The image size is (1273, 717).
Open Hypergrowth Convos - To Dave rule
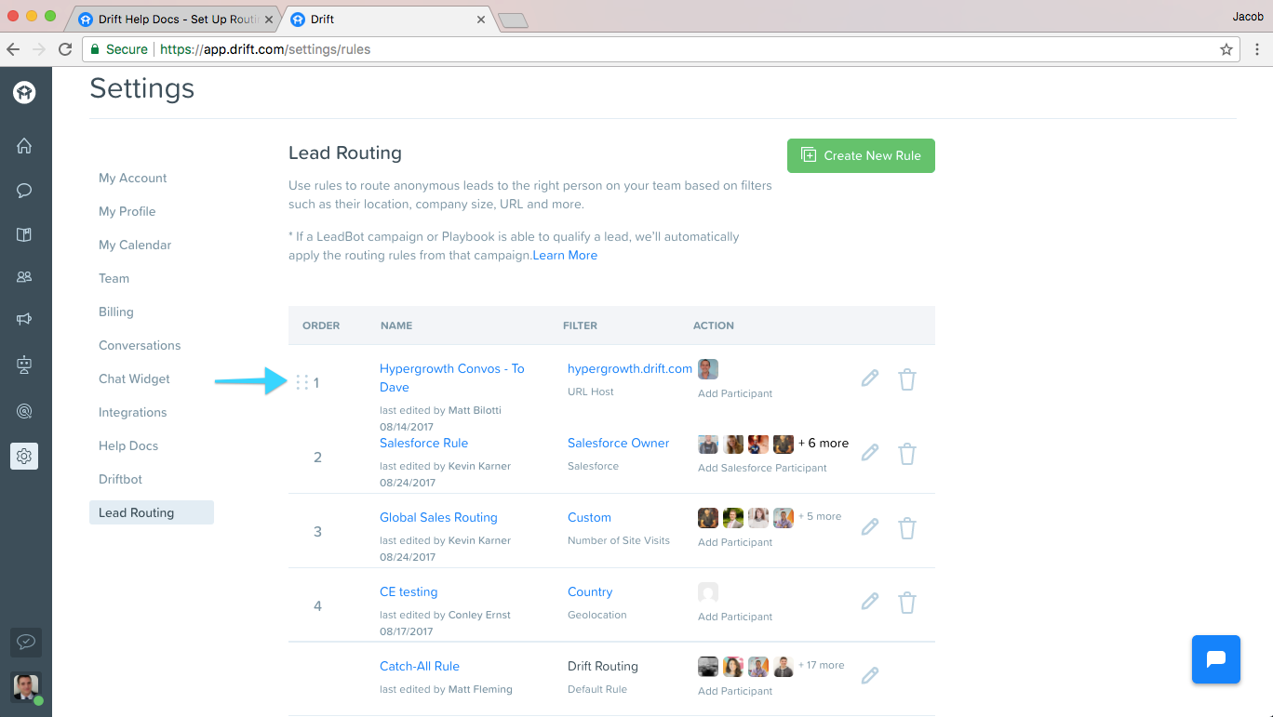click(x=452, y=378)
